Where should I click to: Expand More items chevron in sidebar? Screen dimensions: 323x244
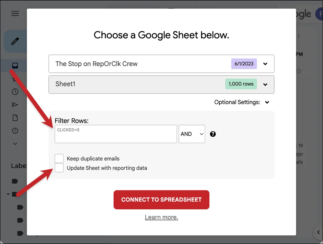click(15, 144)
